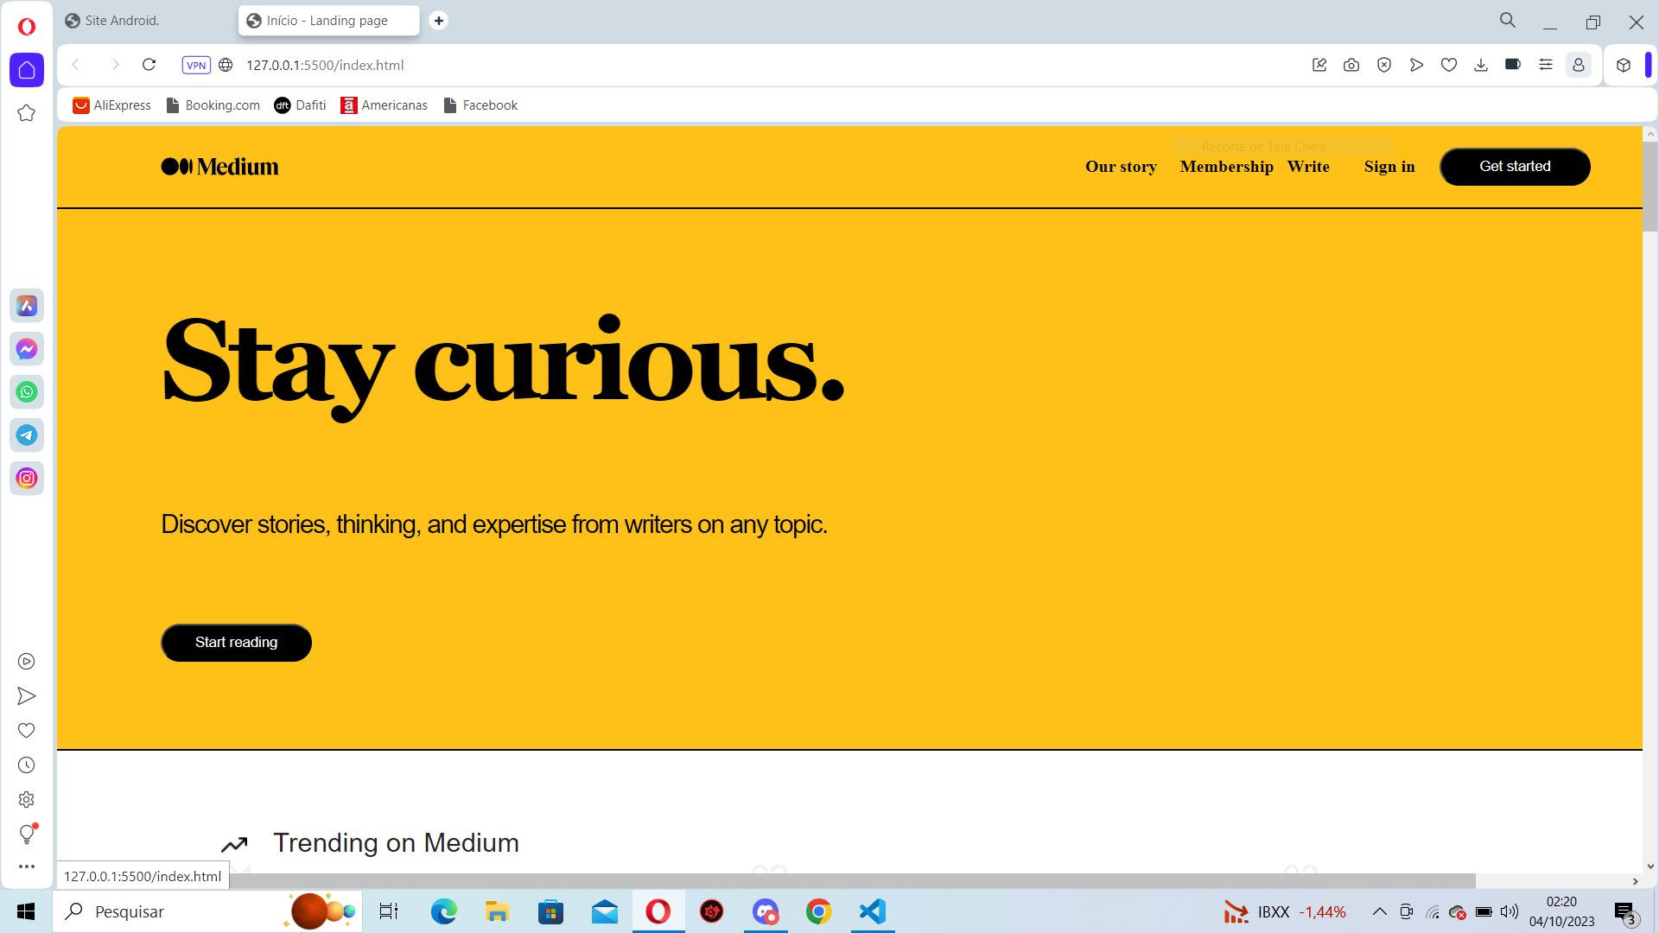
Task: Open Opera history clock icon
Action: tap(27, 765)
